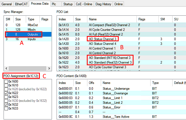Enable the 0x1600 PDO assignment checkbox

pos(6,81)
